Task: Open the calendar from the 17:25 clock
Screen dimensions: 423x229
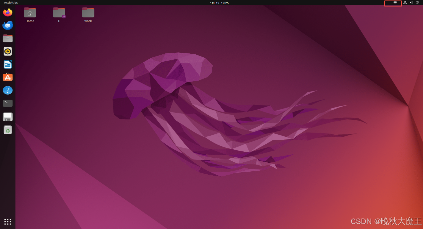Action: click(x=219, y=3)
